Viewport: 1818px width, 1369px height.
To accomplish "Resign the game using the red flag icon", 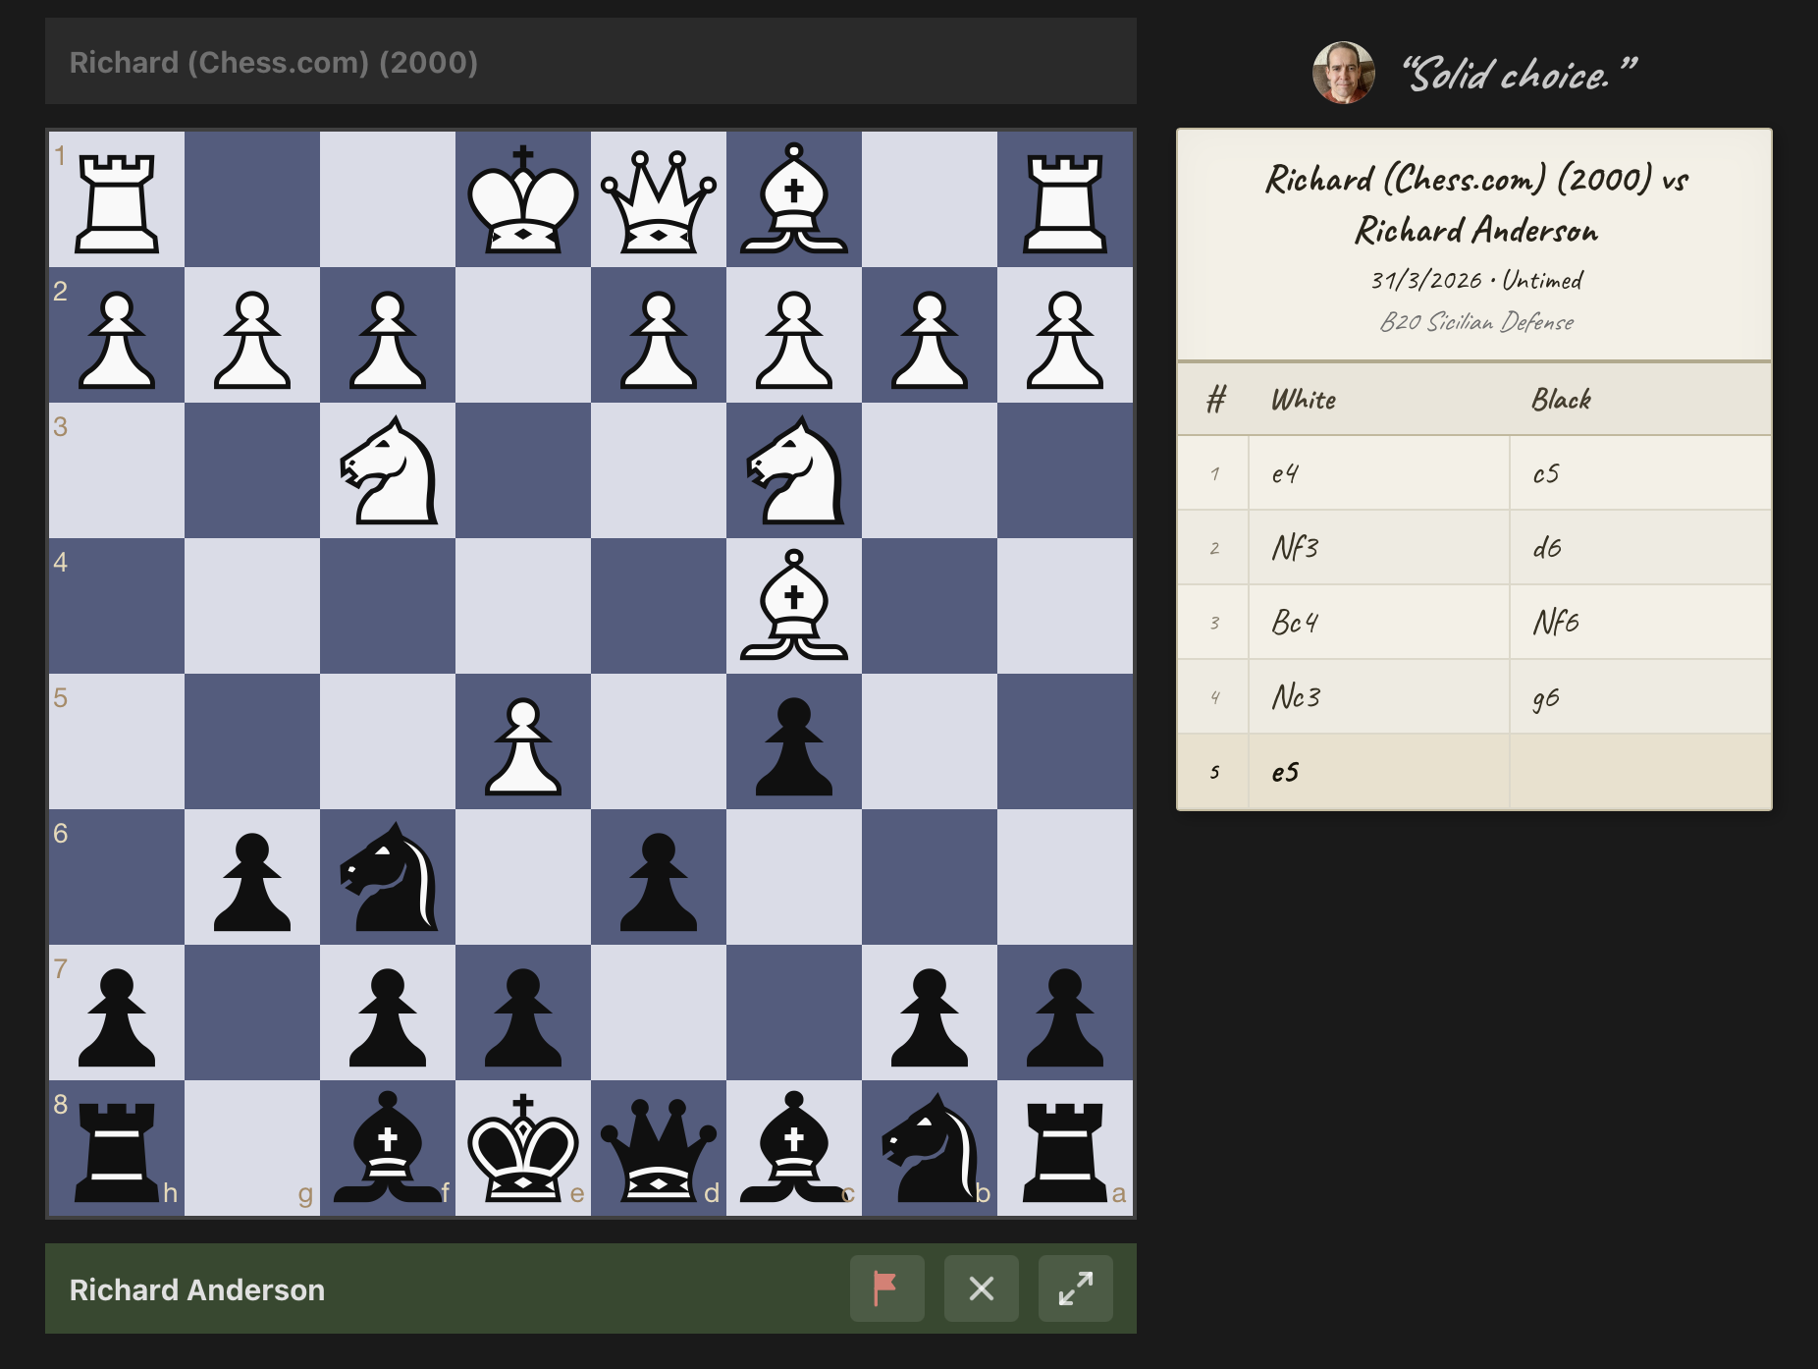I will click(886, 1288).
